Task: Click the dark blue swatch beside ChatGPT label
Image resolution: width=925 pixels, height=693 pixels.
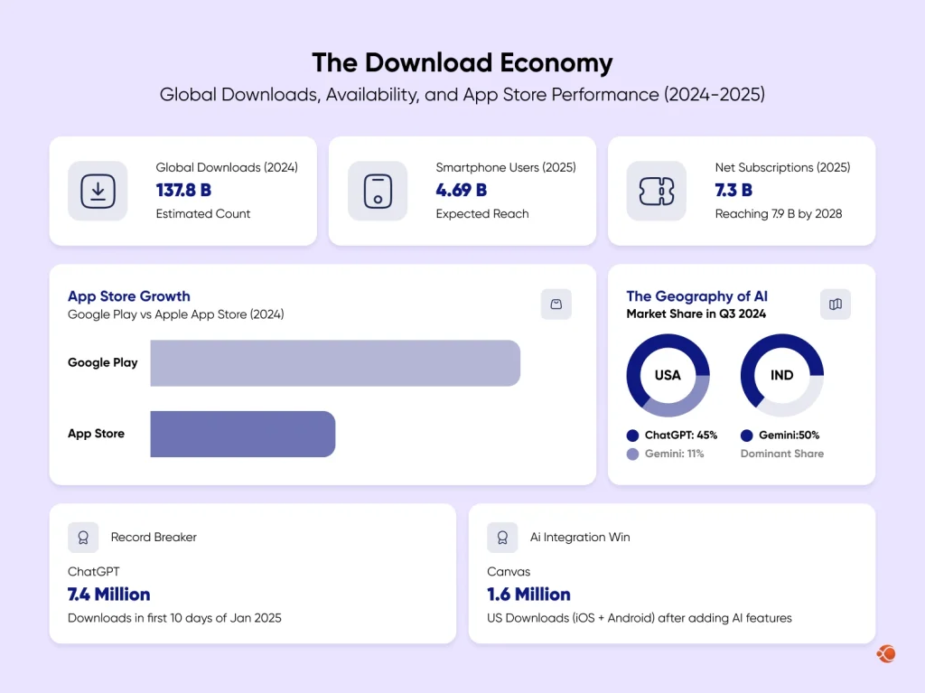Action: [632, 435]
